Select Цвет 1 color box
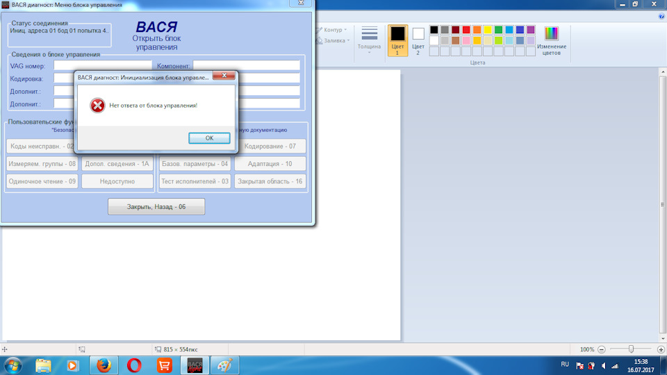 (x=397, y=40)
